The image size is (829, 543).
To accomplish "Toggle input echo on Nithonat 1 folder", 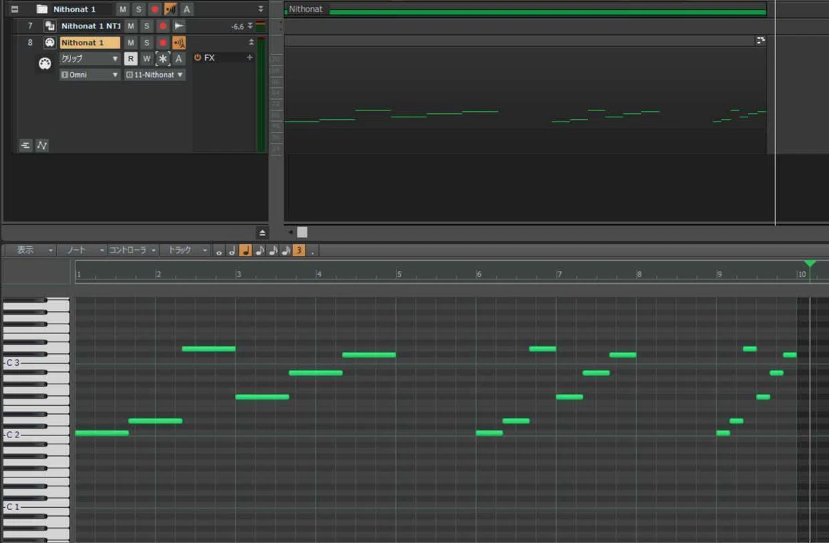I will [x=171, y=9].
